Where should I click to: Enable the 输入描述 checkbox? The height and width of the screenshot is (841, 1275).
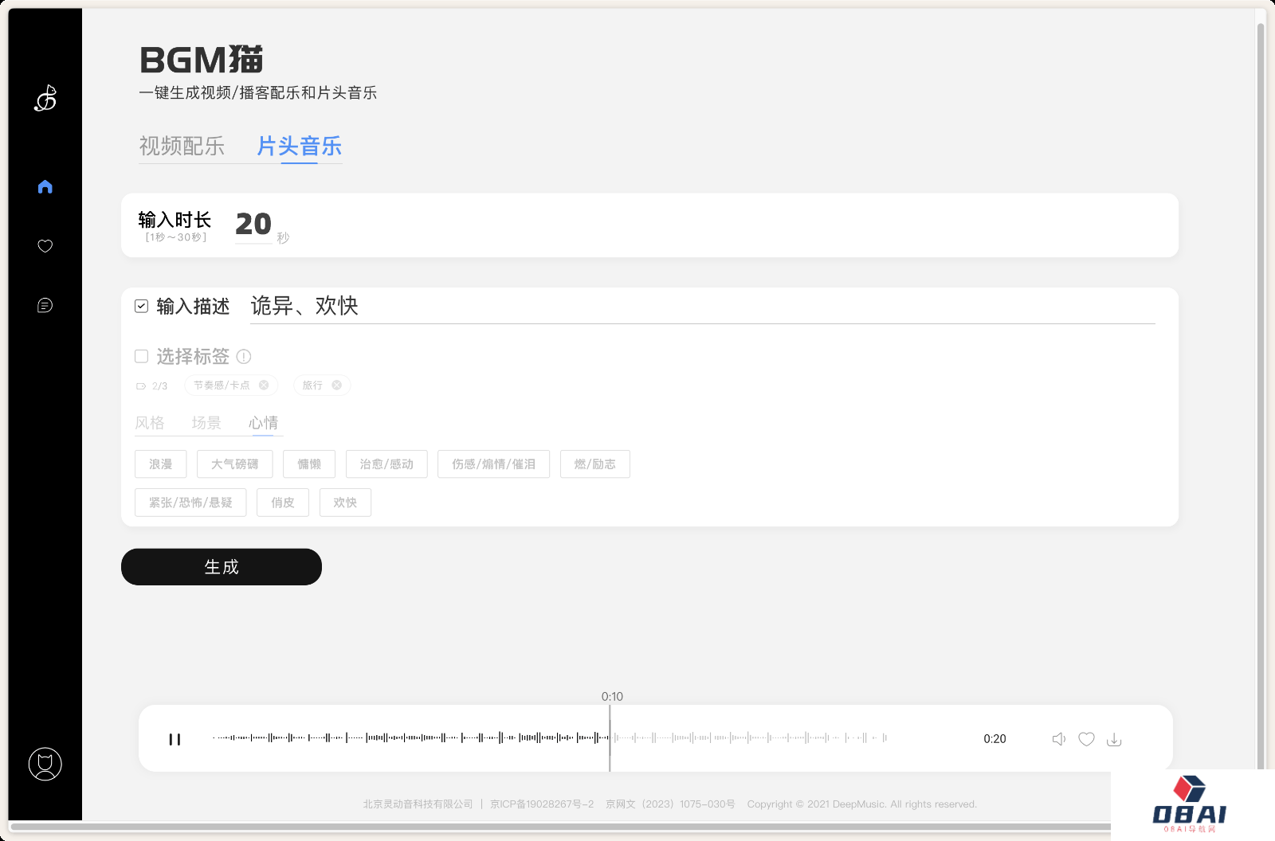(x=142, y=306)
